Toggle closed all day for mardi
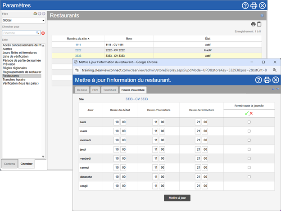The image size is (281, 211). 249,131
